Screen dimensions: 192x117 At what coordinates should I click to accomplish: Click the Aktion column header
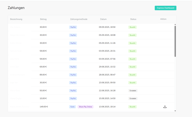click(163, 19)
